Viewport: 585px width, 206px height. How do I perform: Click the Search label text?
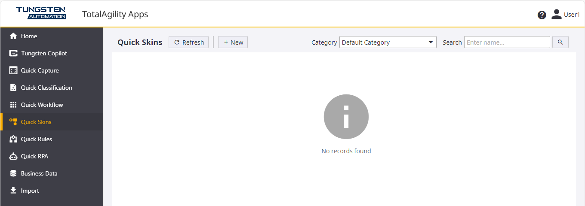click(452, 42)
